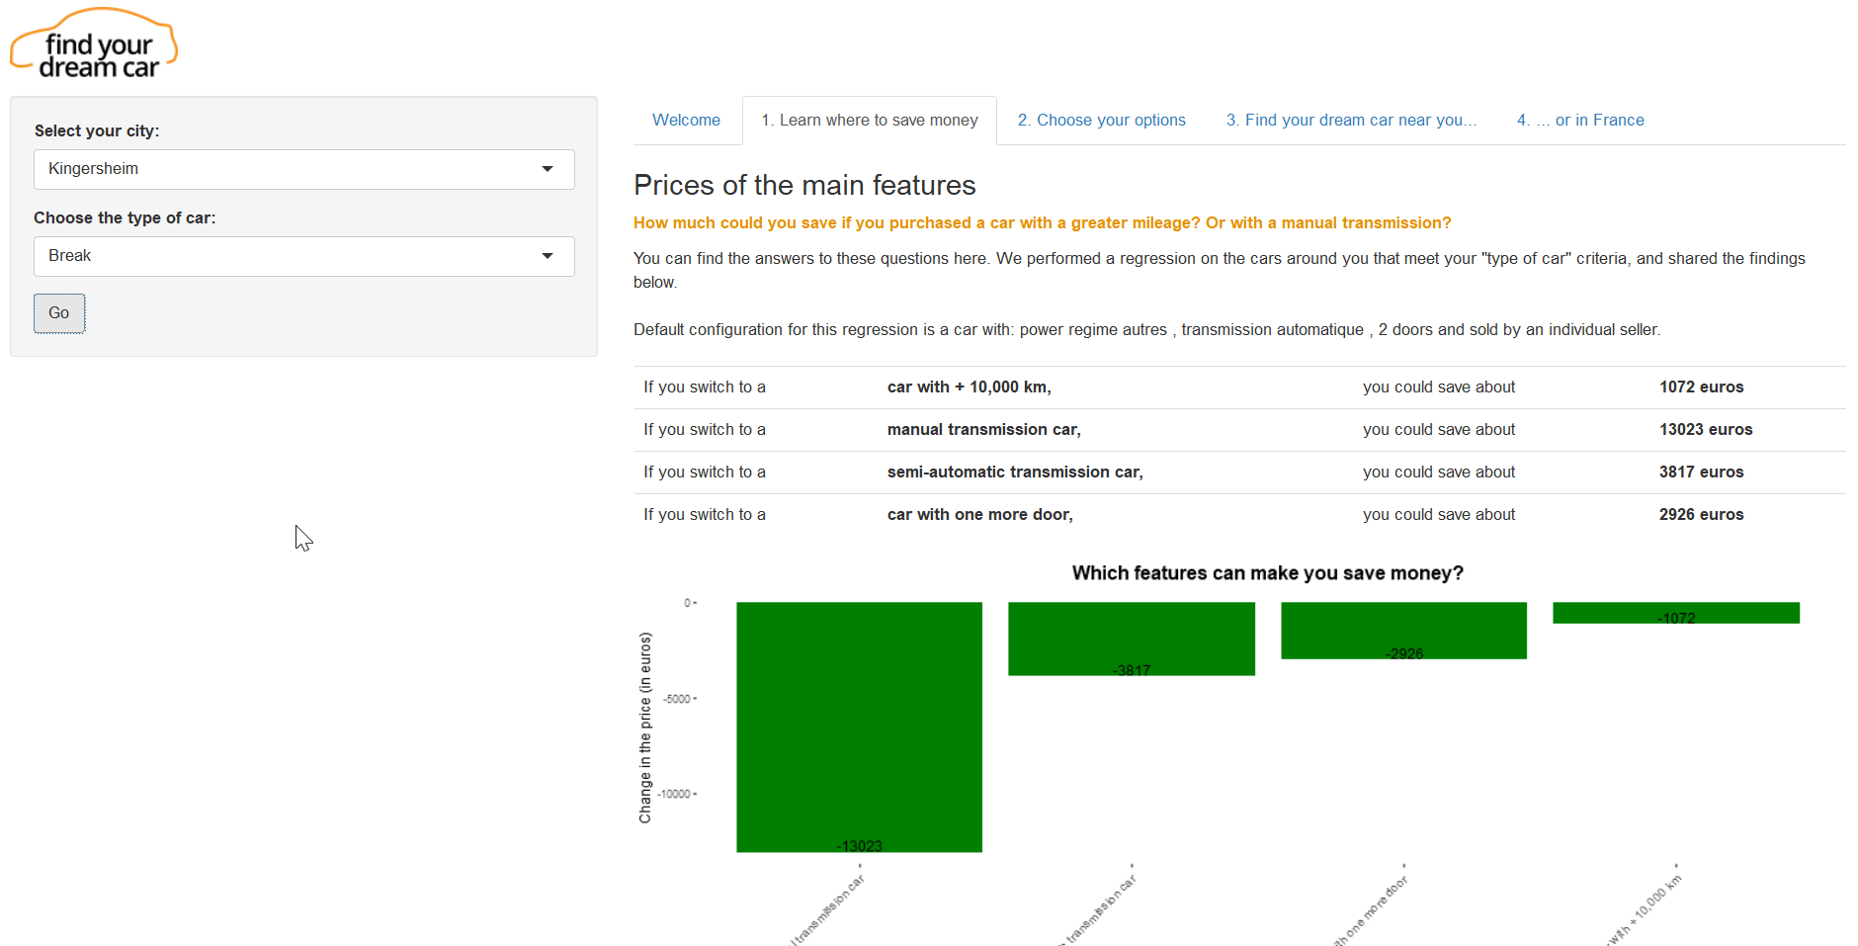Click the Prices of the main features heading

pyautogui.click(x=804, y=185)
